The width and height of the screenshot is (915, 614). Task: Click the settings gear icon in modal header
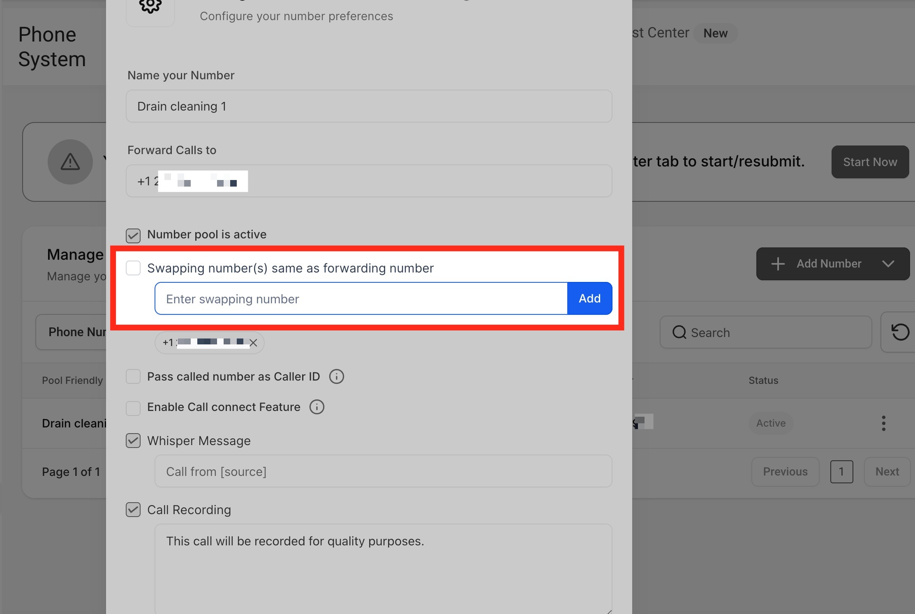(x=150, y=6)
